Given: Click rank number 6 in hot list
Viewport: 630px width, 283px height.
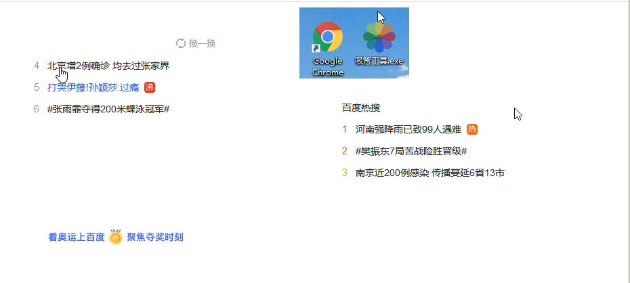Looking at the screenshot, I should pos(37,109).
